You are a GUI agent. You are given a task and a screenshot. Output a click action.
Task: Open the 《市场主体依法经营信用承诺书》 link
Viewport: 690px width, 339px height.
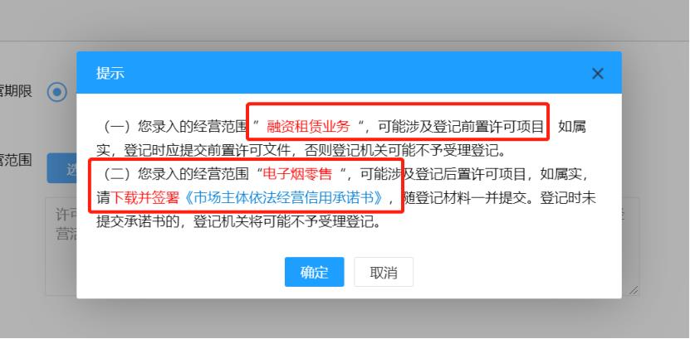282,198
